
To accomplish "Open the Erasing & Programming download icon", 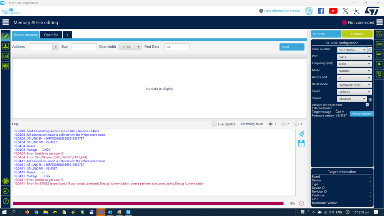I will (5, 46).
